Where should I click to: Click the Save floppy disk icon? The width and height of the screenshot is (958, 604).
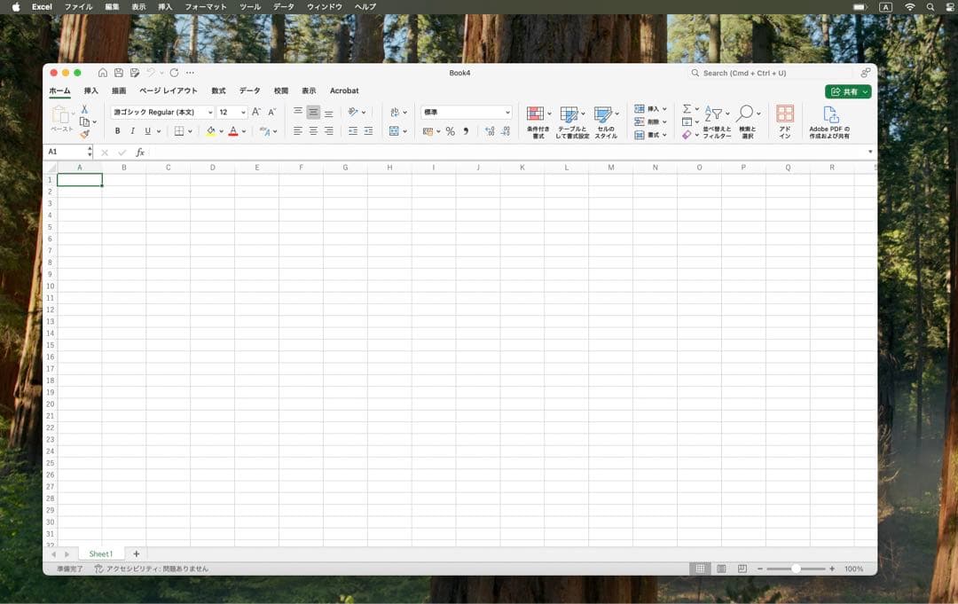(x=119, y=73)
